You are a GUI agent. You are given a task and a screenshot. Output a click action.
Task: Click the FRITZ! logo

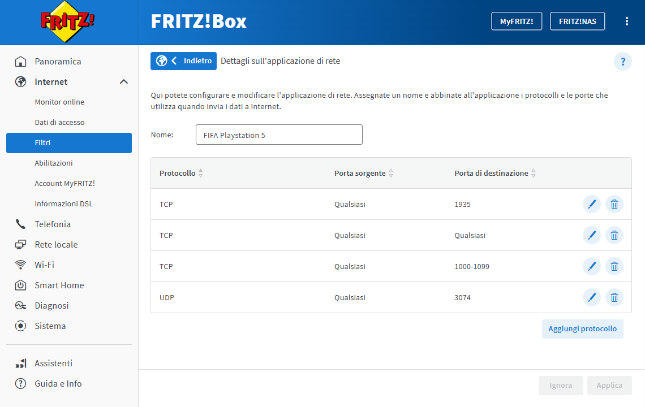click(x=68, y=21)
